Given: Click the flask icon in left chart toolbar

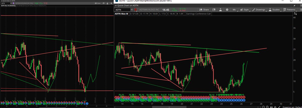Looking at the screenshot, I should pyautogui.click(x=107, y=3).
